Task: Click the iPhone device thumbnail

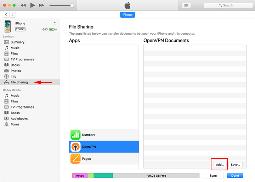Action: pos(7,26)
